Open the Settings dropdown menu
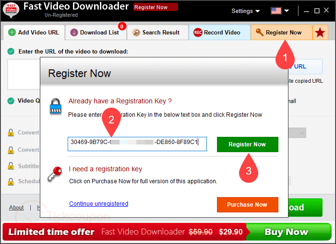336x244 pixels. click(246, 11)
